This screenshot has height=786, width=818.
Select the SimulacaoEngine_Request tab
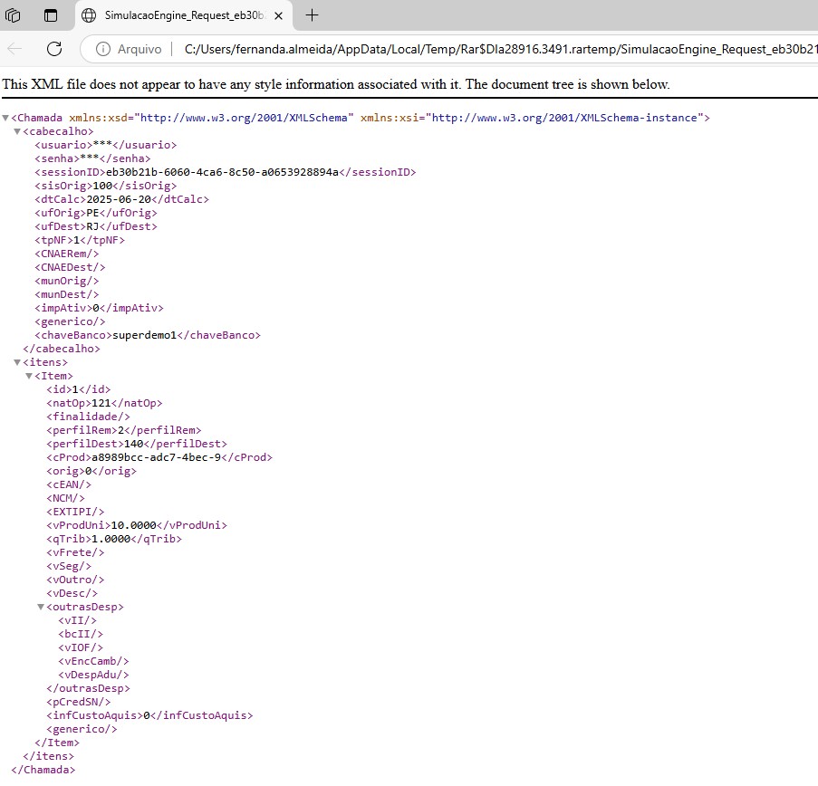pyautogui.click(x=184, y=15)
